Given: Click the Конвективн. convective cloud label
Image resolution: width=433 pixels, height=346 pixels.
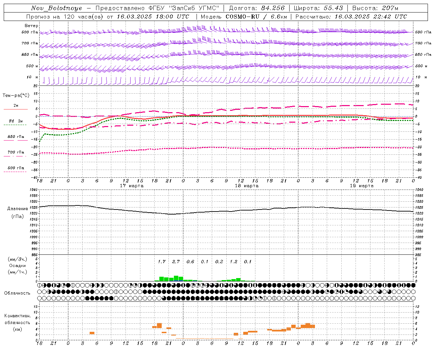Looking at the screenshot, I should (x=18, y=316).
